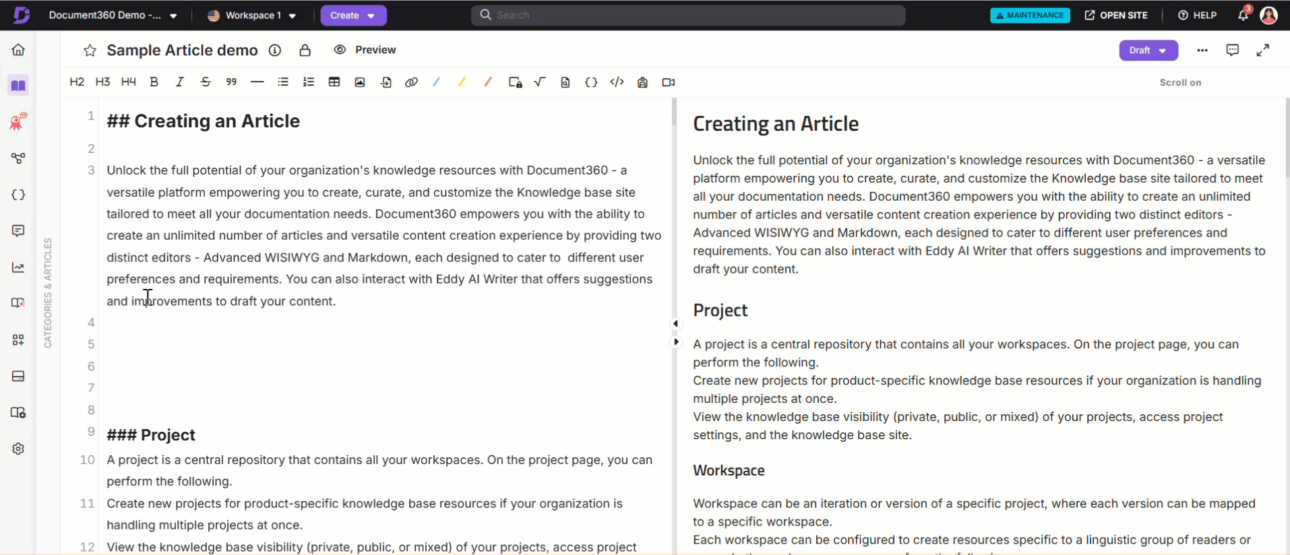
Task: Insert a table from the editor toolbar
Action: (334, 82)
